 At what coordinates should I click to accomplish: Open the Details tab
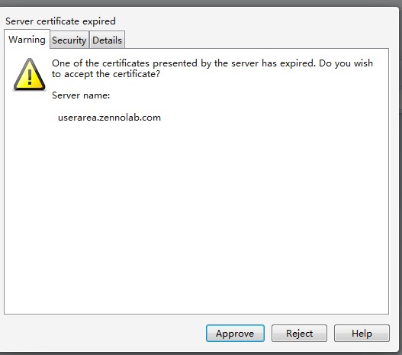(x=107, y=40)
